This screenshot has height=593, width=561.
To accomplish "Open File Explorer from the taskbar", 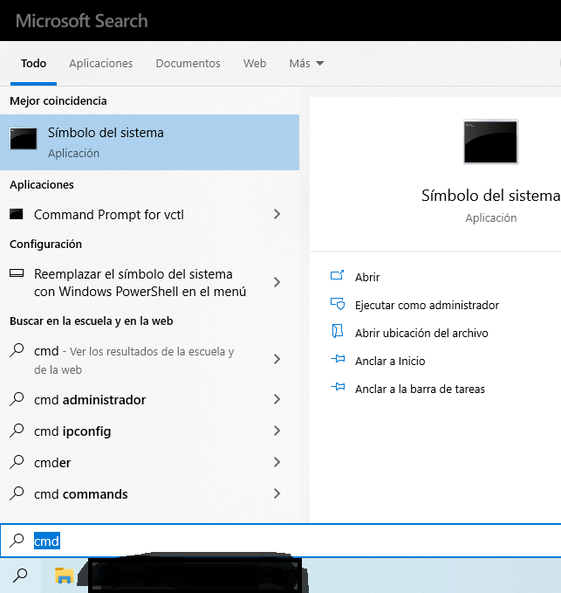I will tap(64, 576).
